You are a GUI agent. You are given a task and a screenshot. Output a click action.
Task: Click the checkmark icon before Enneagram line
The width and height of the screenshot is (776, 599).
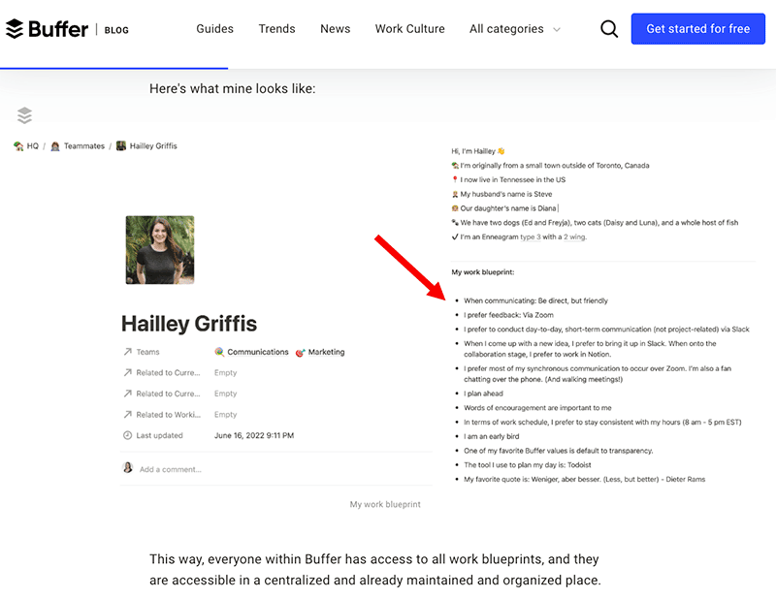click(455, 236)
